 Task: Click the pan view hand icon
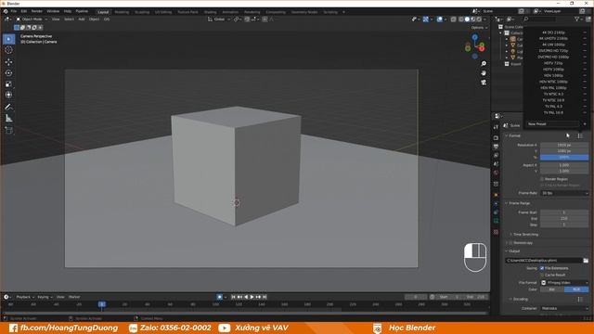tap(484, 73)
